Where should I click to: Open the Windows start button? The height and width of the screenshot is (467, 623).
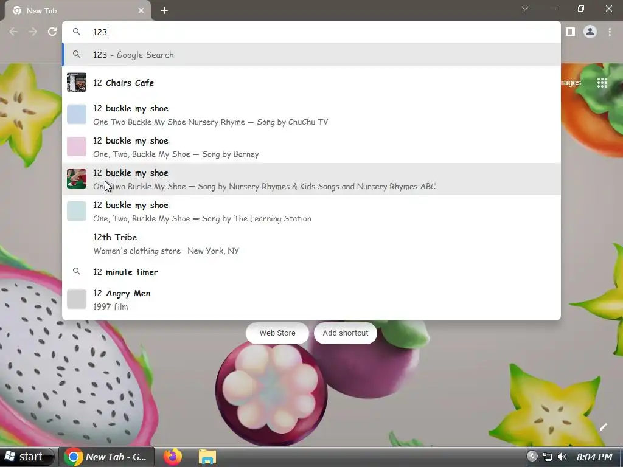(27, 457)
